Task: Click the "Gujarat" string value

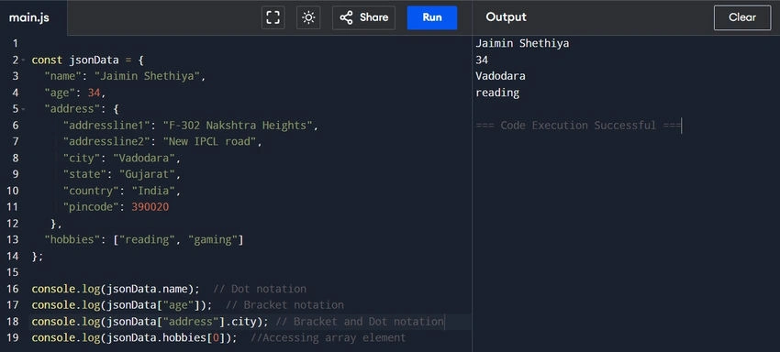Action: pos(147,174)
